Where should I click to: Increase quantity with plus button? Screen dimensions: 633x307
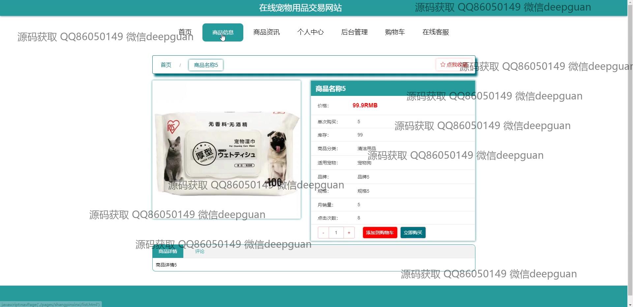[349, 233]
